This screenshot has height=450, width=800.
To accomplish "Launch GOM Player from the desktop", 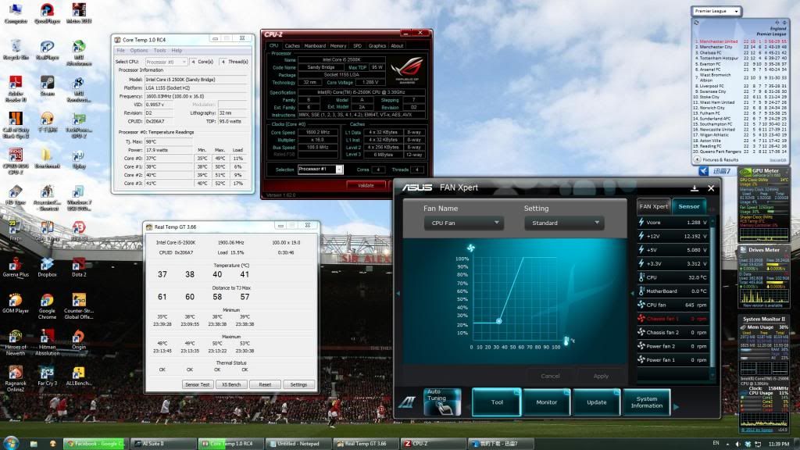I will point(15,302).
